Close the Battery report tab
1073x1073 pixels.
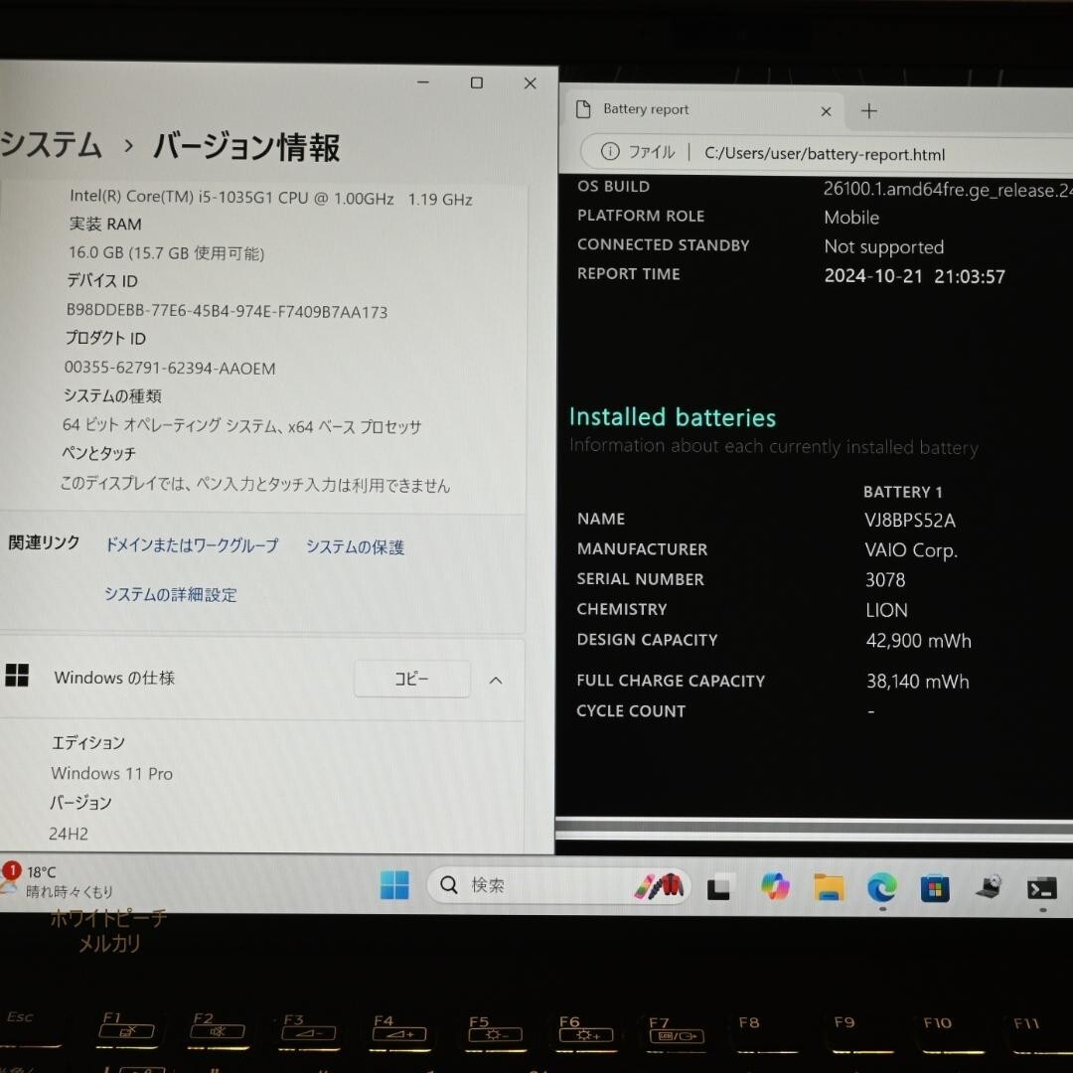coord(826,111)
